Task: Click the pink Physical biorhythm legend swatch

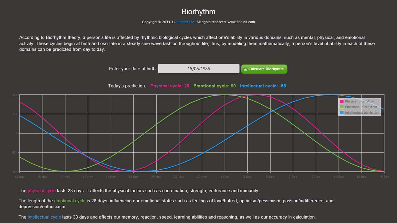Action: pyautogui.click(x=342, y=101)
